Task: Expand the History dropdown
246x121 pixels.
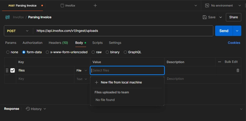Action: [x=45, y=109]
